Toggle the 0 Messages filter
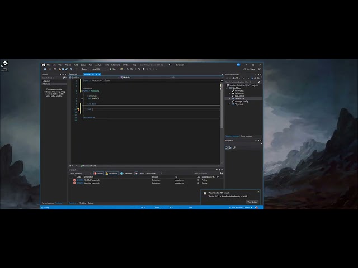 pos(126,174)
